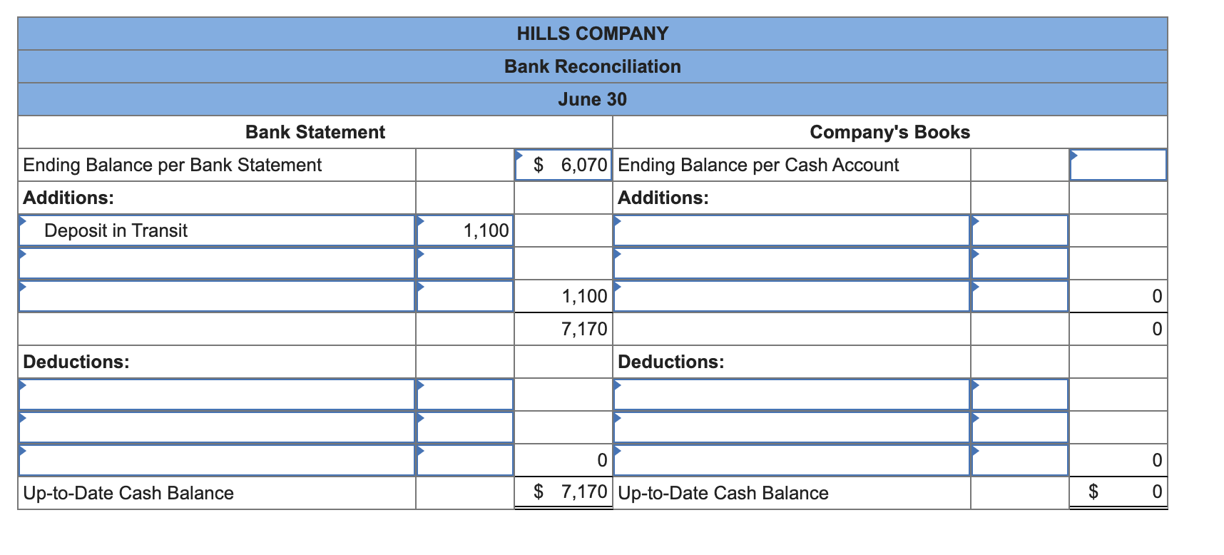Screen dimensions: 1224x555
Task: Select the second Company's Books Additions amount cell
Action: click(x=1020, y=263)
